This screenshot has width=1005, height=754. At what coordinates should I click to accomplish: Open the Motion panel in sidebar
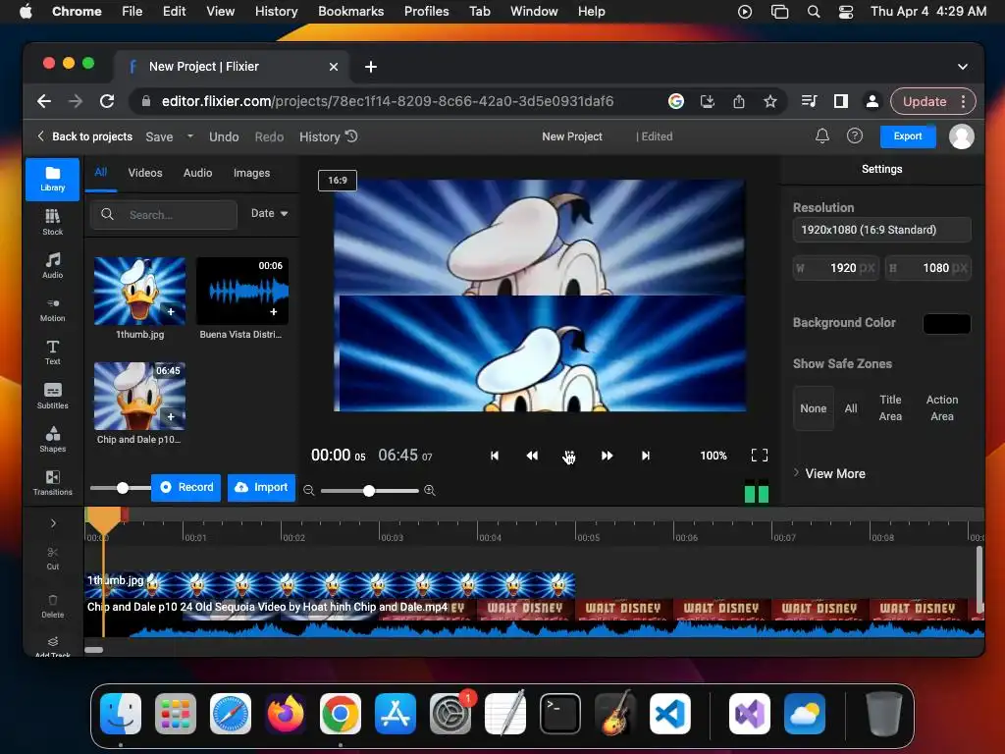coord(53,309)
